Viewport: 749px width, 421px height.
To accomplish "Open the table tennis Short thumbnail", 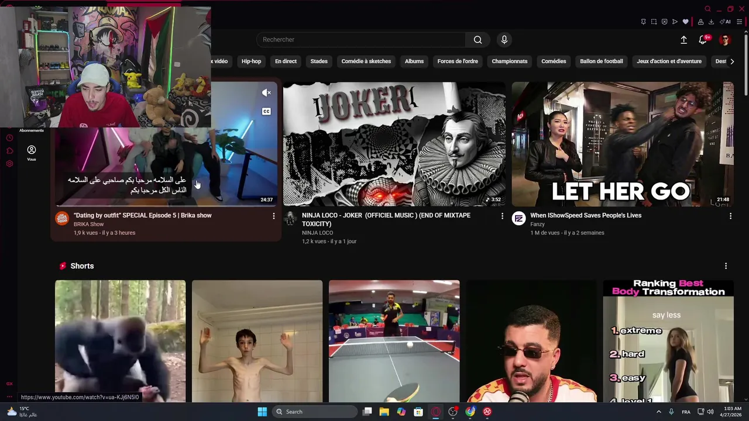I will coord(394,341).
